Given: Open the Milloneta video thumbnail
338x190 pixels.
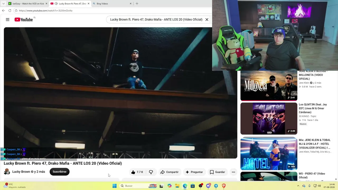Looking at the screenshot, I should point(269,85).
